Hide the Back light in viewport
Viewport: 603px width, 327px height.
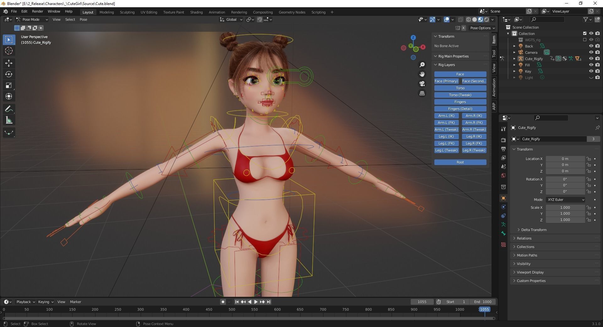[x=591, y=46]
